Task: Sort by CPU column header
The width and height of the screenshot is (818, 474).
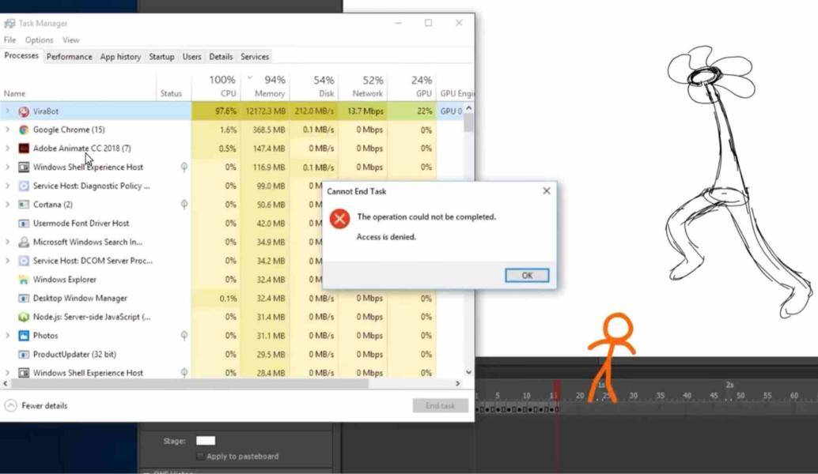Action: click(216, 86)
